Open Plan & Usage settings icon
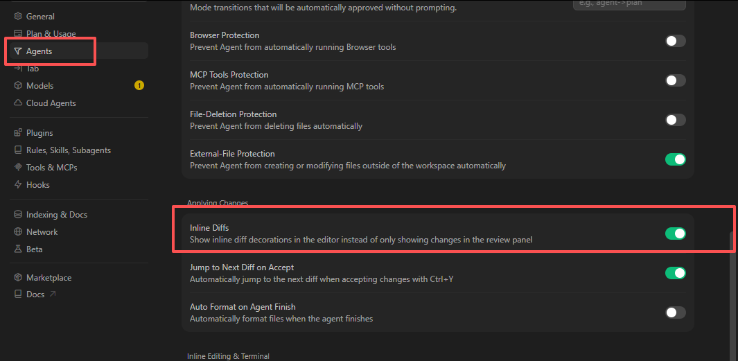Viewport: 738px width, 361px height. (19, 34)
